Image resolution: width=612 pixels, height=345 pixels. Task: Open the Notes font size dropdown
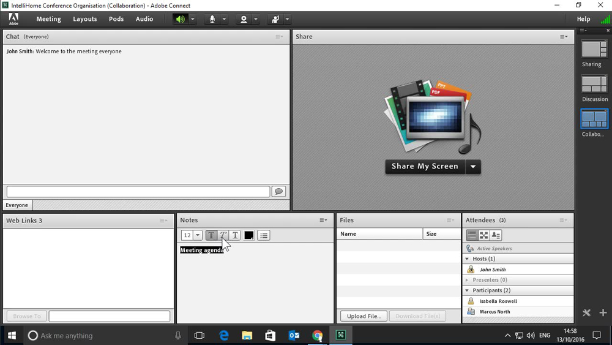(x=198, y=235)
